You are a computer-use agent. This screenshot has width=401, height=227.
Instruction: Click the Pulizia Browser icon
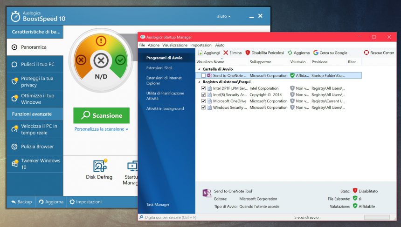click(x=14, y=147)
